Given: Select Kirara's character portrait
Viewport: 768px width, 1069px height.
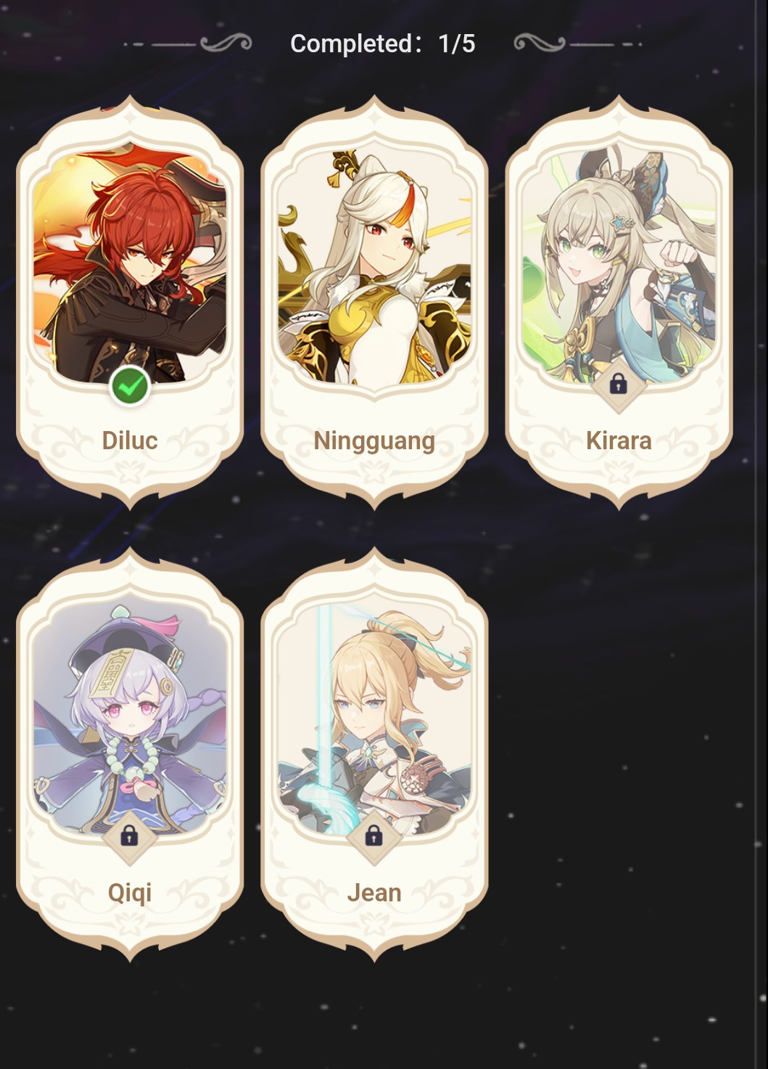Looking at the screenshot, I should tap(619, 267).
